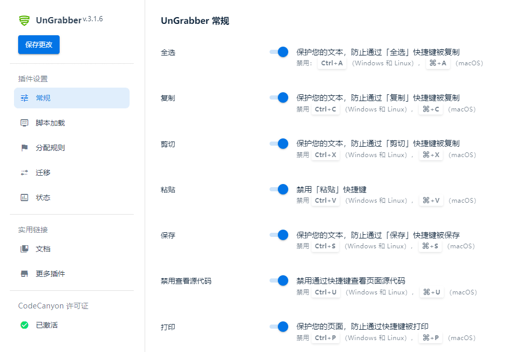This screenshot has width=521, height=352.
Task: Click the 更多插件 store icon
Action: tap(24, 274)
